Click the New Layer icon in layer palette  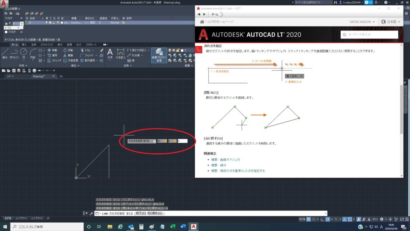point(27,13)
